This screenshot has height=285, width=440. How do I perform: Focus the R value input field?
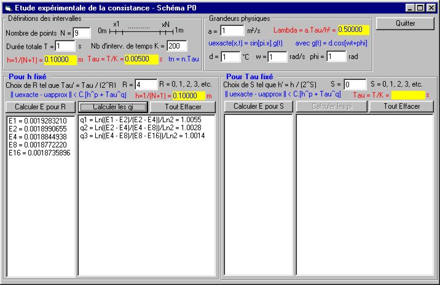point(146,84)
